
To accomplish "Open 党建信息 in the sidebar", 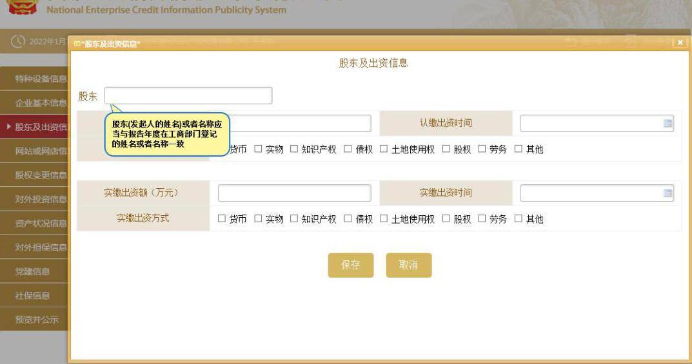I will click(35, 271).
